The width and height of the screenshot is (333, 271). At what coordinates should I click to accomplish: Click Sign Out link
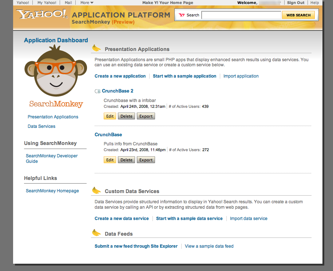[296, 3]
